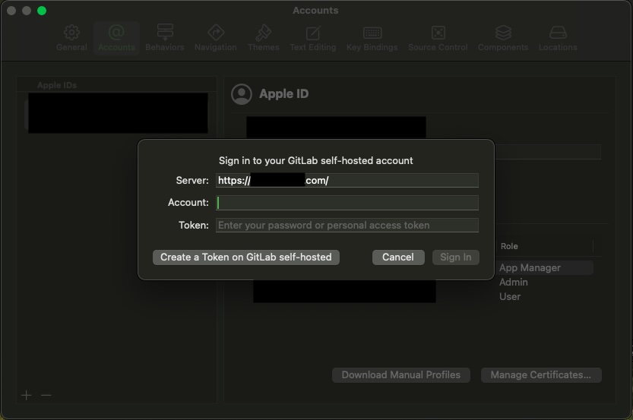Remove selected account with minus button
Viewport: 633px width, 420px height.
(x=46, y=395)
